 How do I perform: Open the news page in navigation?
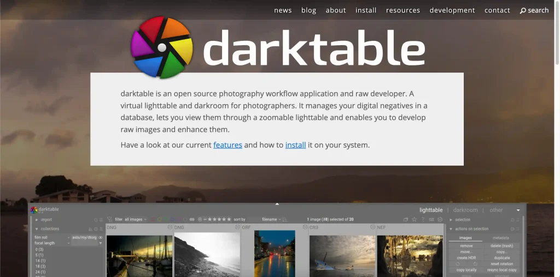click(283, 10)
